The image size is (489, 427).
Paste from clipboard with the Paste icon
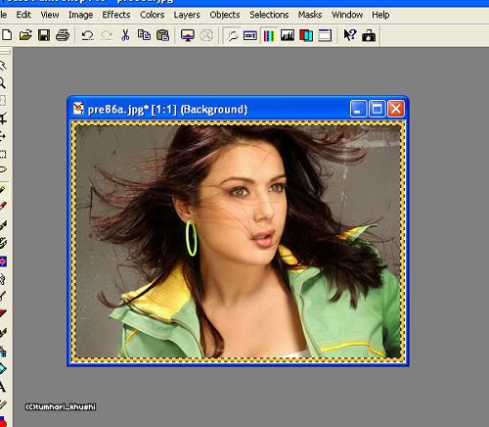(x=162, y=35)
